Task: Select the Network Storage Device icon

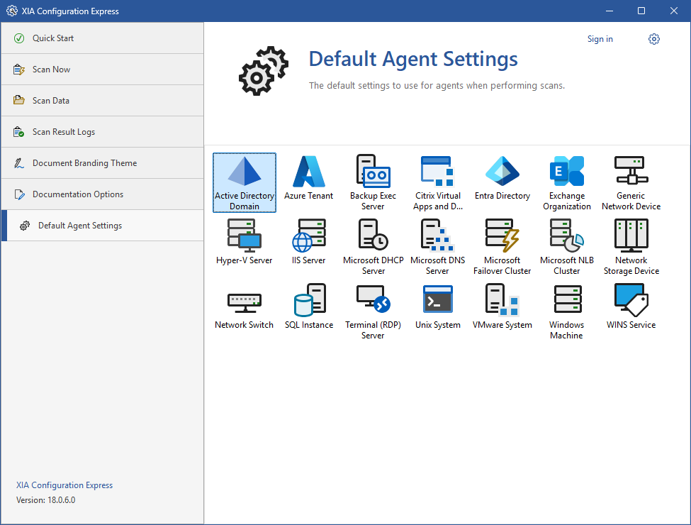Action: [631, 247]
